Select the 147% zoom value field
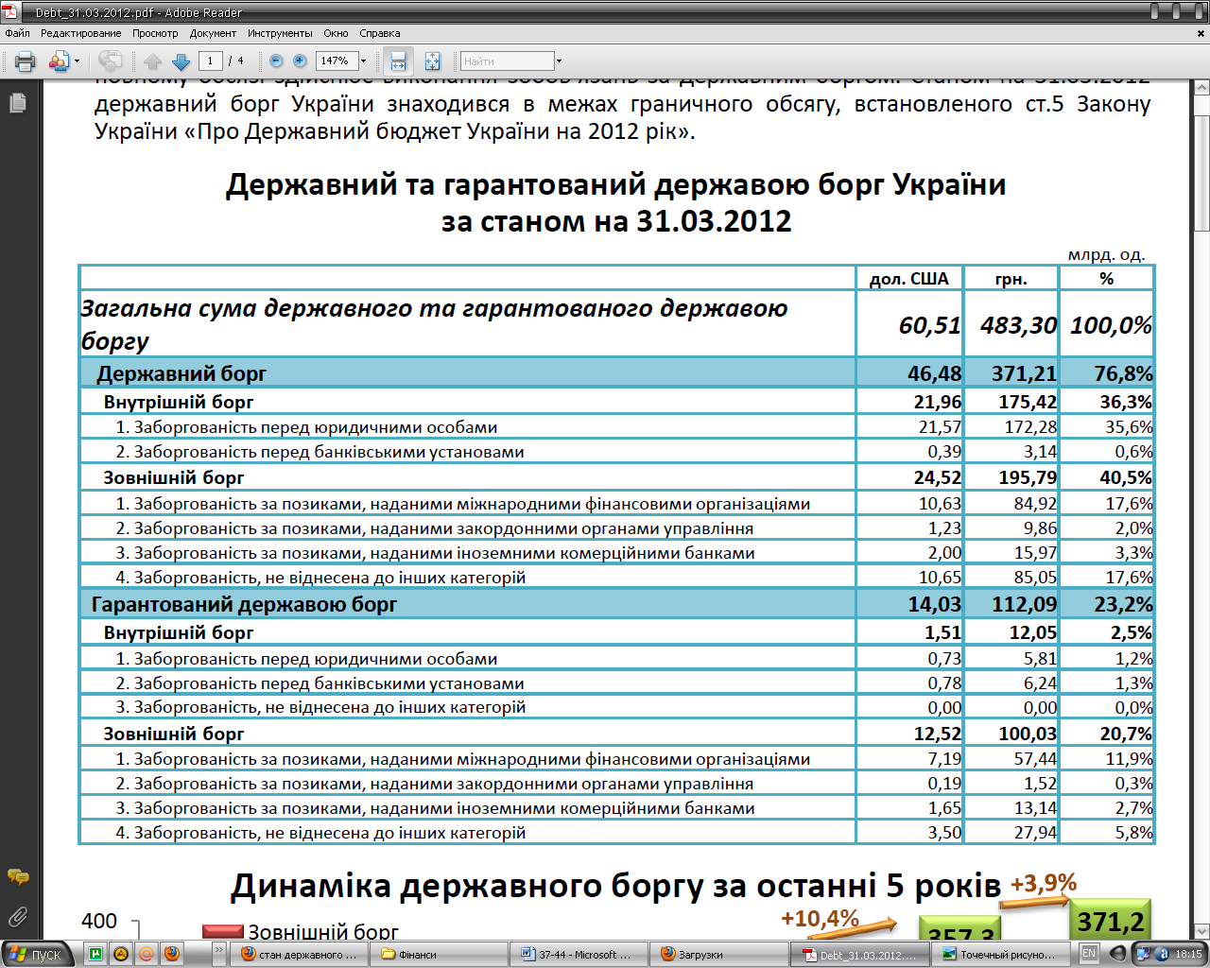 pyautogui.click(x=337, y=60)
